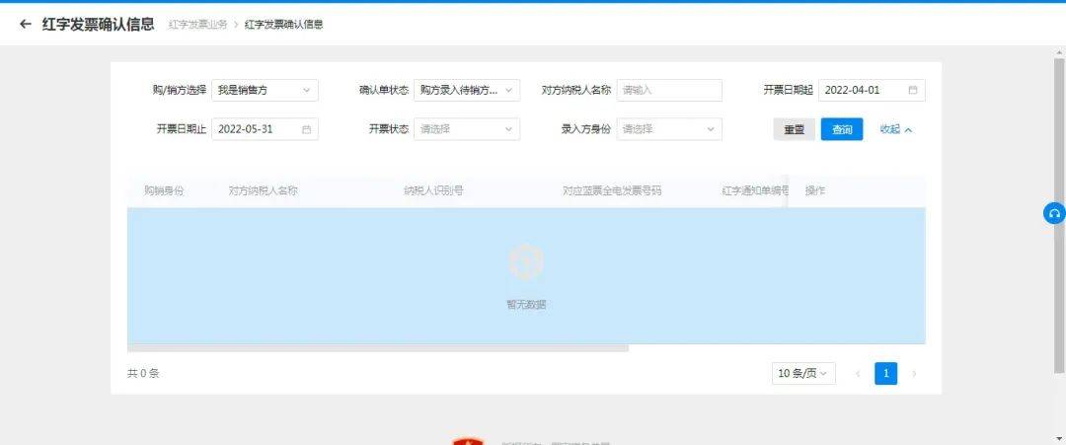The height and width of the screenshot is (445, 1066).
Task: Focus the 对方纳税人名称 input field
Action: pos(669,90)
